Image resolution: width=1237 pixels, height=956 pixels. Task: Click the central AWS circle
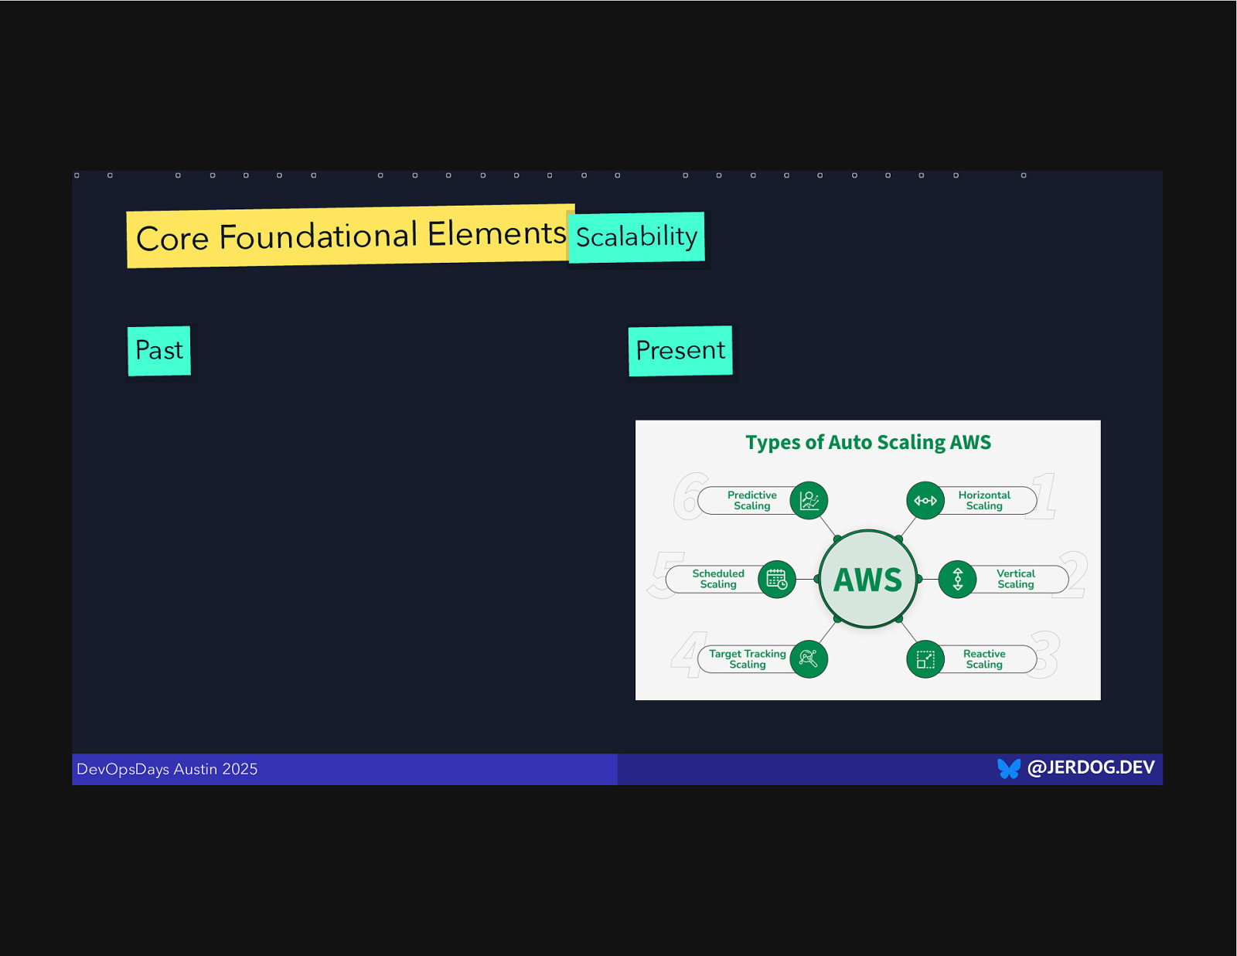(x=868, y=579)
